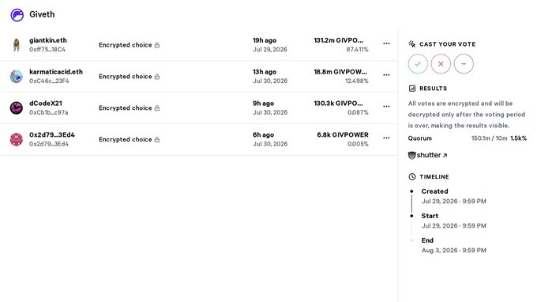The width and height of the screenshot is (537, 302).
Task: Open more options for 0x2d79...3Ed4 vote
Action: 386,138
